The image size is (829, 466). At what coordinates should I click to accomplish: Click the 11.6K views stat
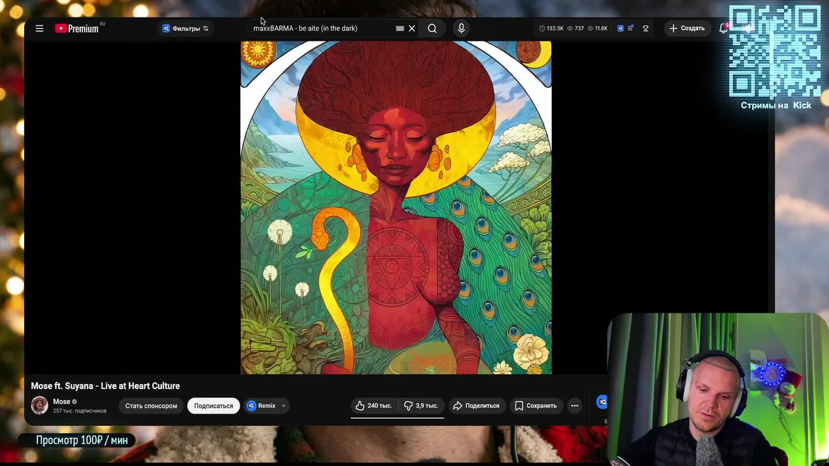click(597, 28)
